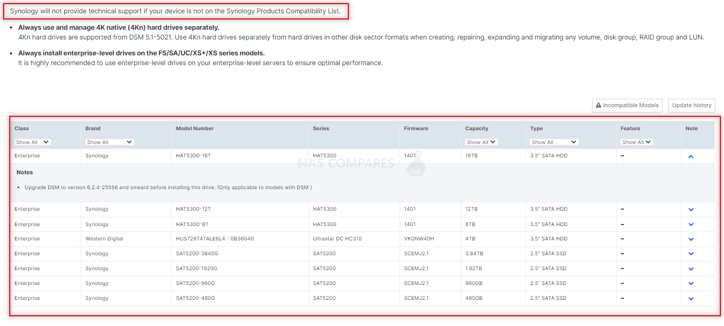Click the Notes heading in expanded row
Screen dimensions: 724x326
[x=25, y=173]
